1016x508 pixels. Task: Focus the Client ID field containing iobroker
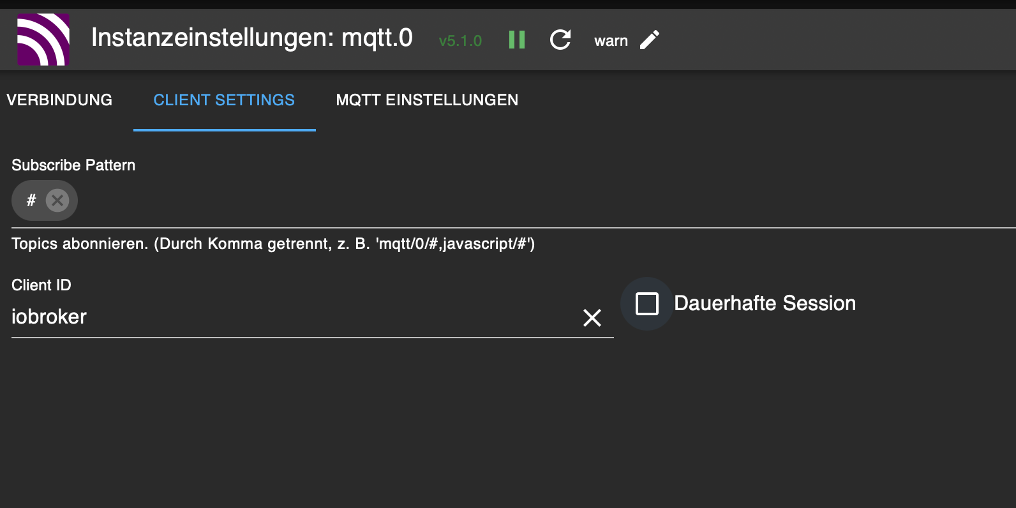coord(287,317)
